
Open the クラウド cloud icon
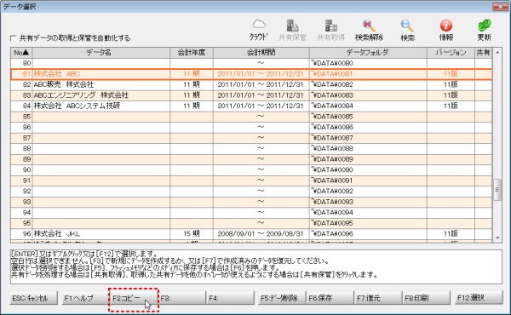[x=259, y=30]
